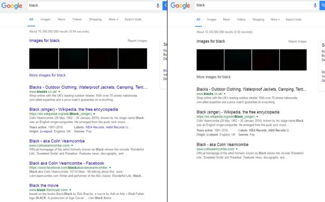The width and height of the screenshot is (325, 202).
Task: Click the microphone icon on right page
Action: tap(315, 5)
